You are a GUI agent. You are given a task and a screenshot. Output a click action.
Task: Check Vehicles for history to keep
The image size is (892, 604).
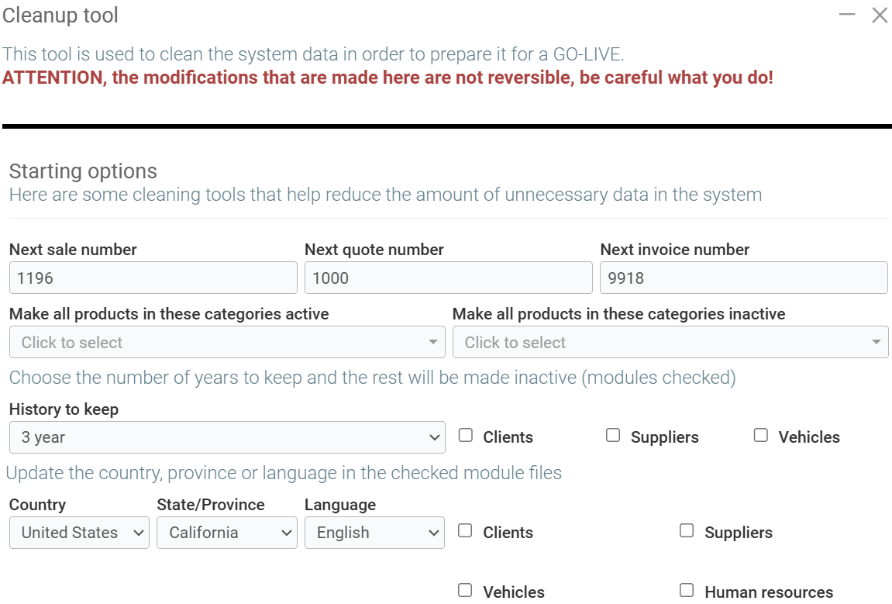pos(761,436)
